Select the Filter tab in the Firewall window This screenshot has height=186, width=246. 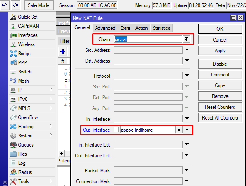[x=65, y=41]
